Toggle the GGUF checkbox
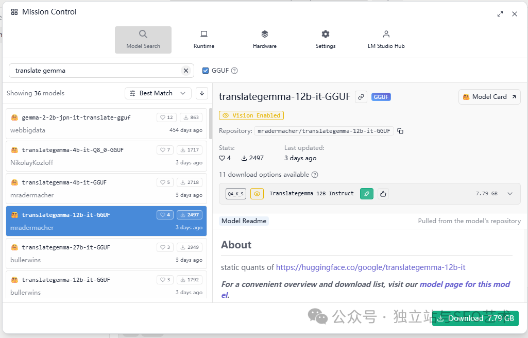The width and height of the screenshot is (528, 338). (x=206, y=71)
